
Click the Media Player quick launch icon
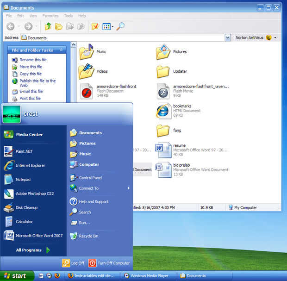[x=49, y=276]
